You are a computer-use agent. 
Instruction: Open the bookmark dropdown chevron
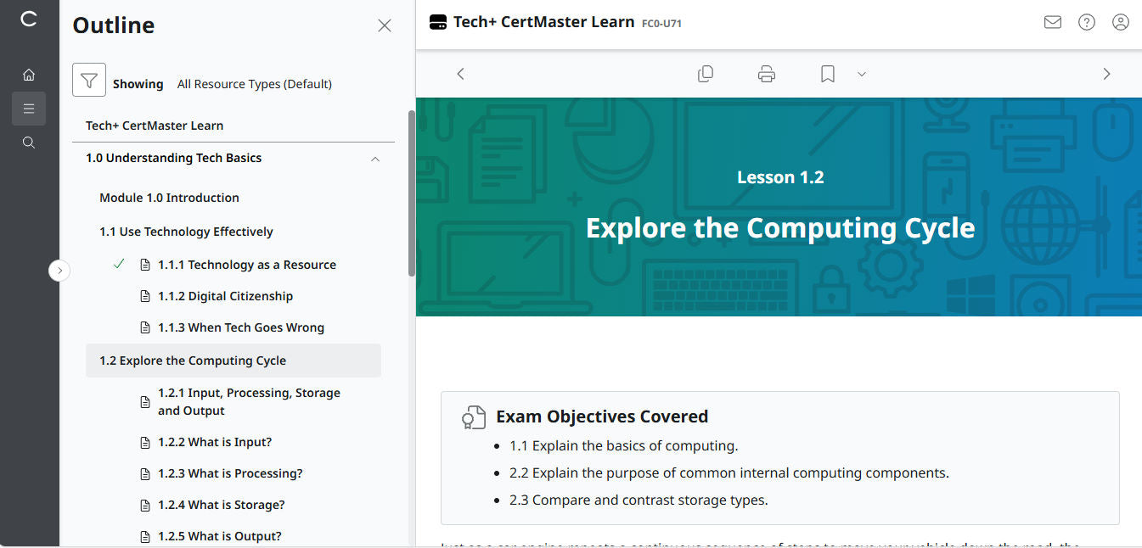862,74
